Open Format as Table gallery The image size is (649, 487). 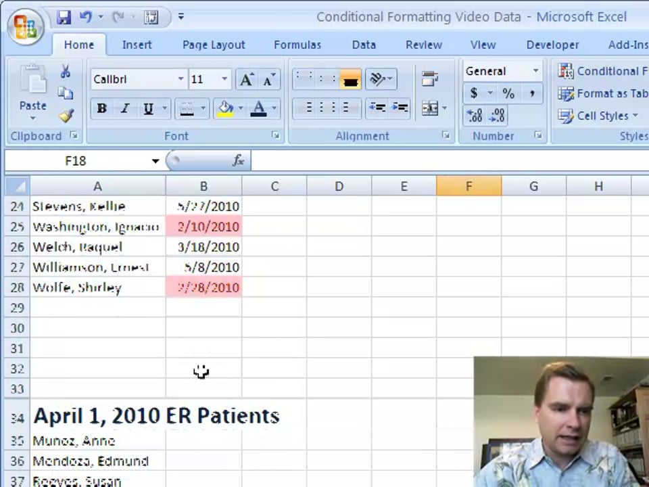(x=603, y=93)
